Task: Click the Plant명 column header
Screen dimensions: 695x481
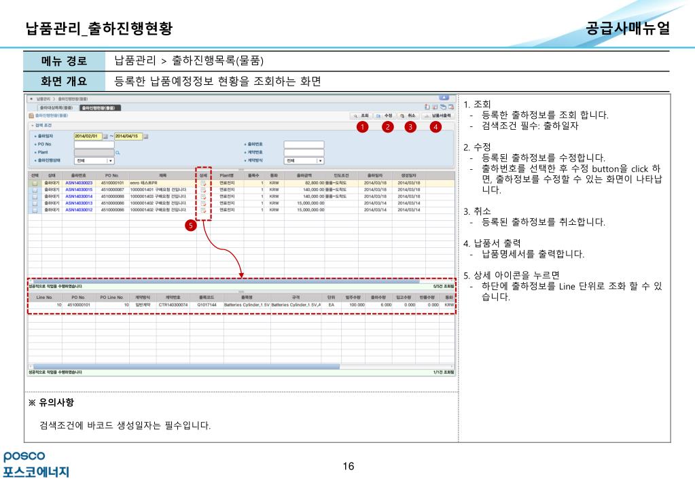Action: 226,175
